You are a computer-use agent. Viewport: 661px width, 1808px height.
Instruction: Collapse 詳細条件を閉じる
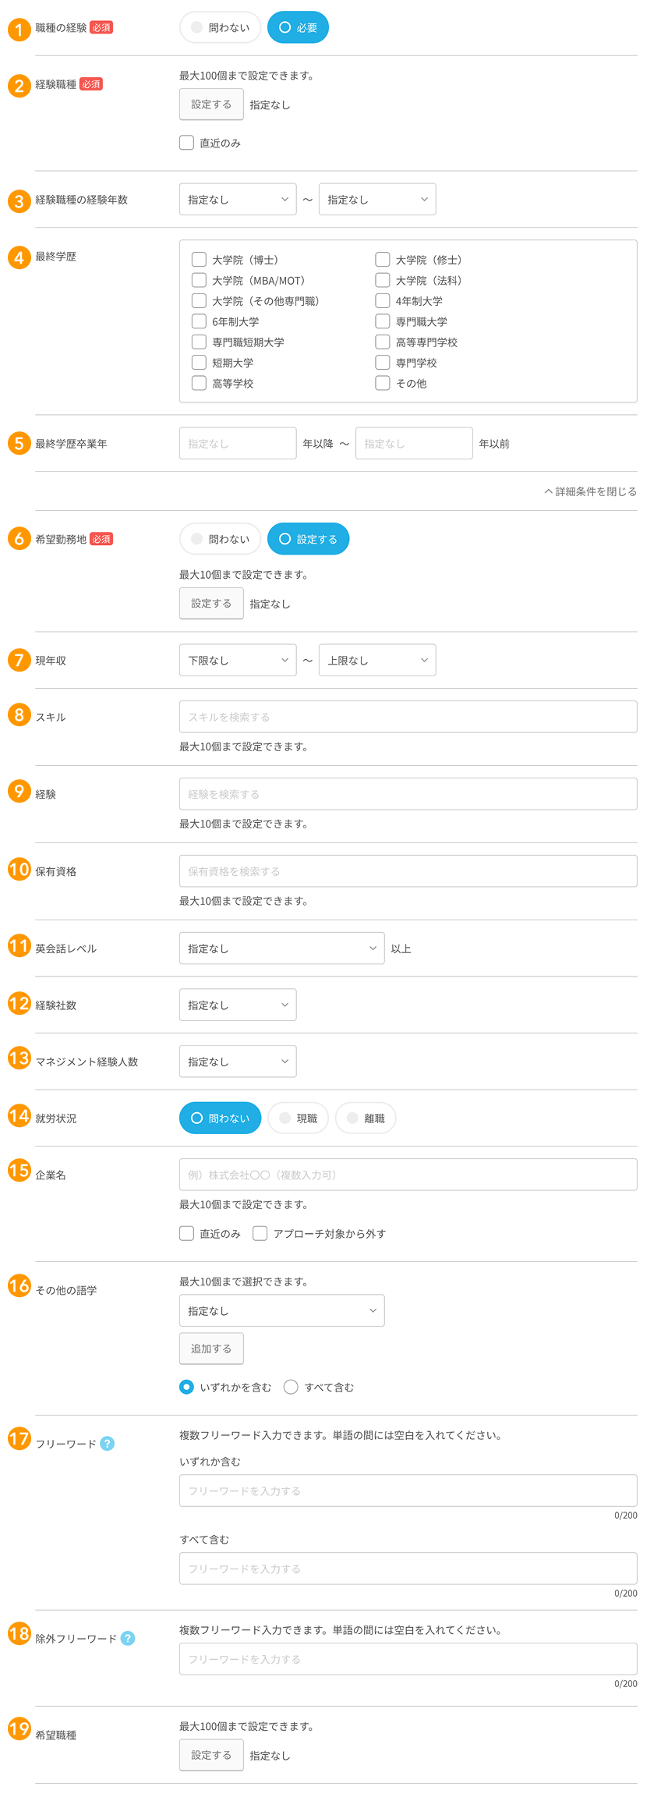point(590,491)
